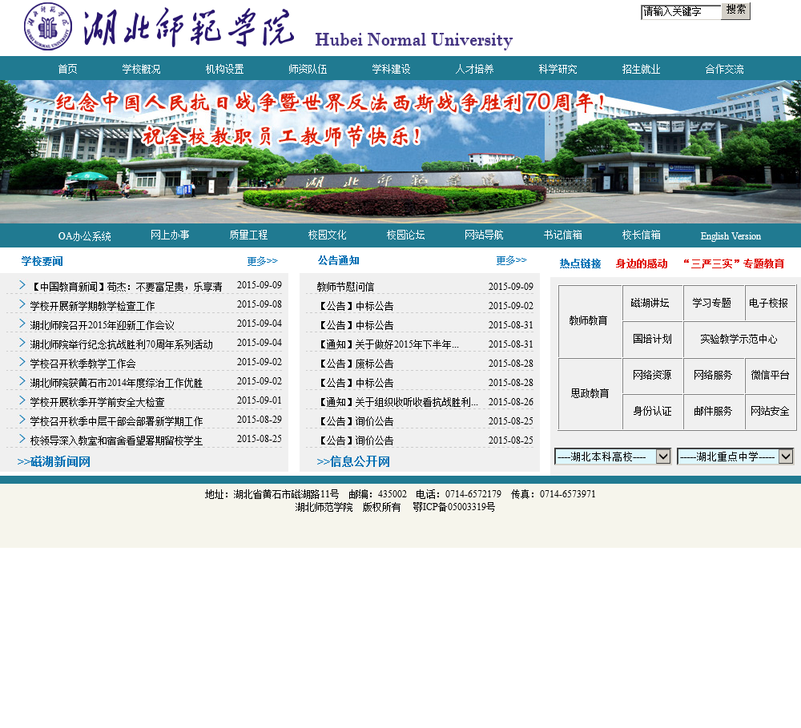Click the Hubei Normal University logo emblem
801x728 pixels.
[48, 26]
